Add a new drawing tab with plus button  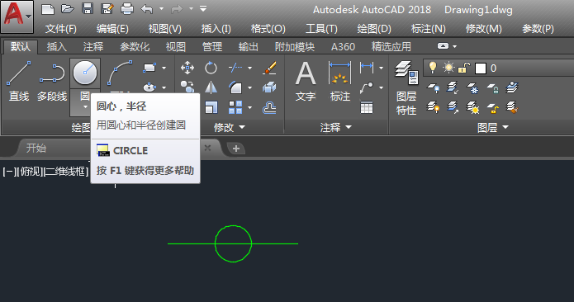click(x=236, y=149)
